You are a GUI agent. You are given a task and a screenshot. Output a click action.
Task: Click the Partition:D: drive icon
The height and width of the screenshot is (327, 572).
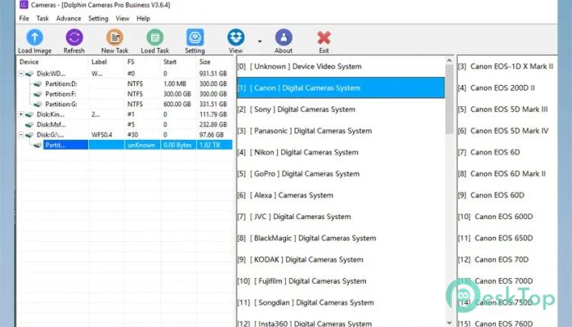pyautogui.click(x=38, y=84)
